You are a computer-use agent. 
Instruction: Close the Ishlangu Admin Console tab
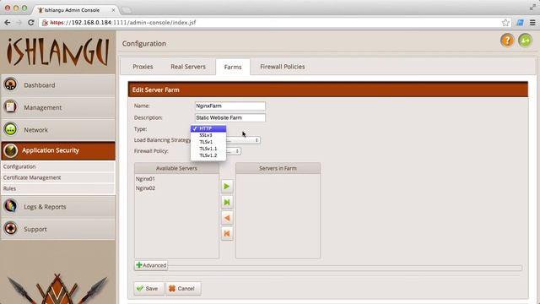click(x=113, y=10)
